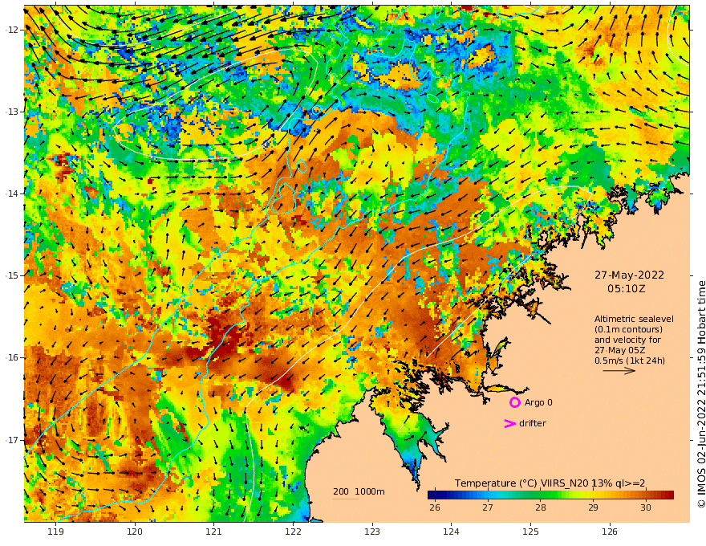Click the '05:10Z' time label
706x546 pixels.
(x=627, y=289)
